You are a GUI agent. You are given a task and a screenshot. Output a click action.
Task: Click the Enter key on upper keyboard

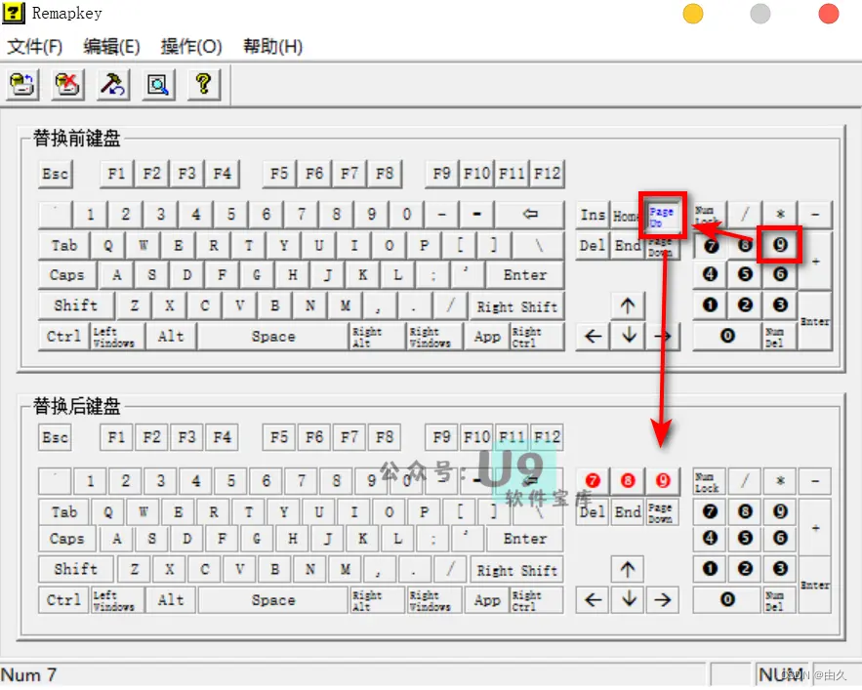(x=525, y=275)
